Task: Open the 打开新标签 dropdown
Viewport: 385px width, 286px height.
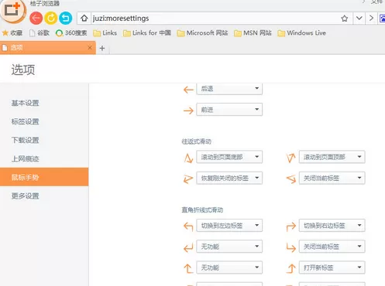Action: [332, 267]
